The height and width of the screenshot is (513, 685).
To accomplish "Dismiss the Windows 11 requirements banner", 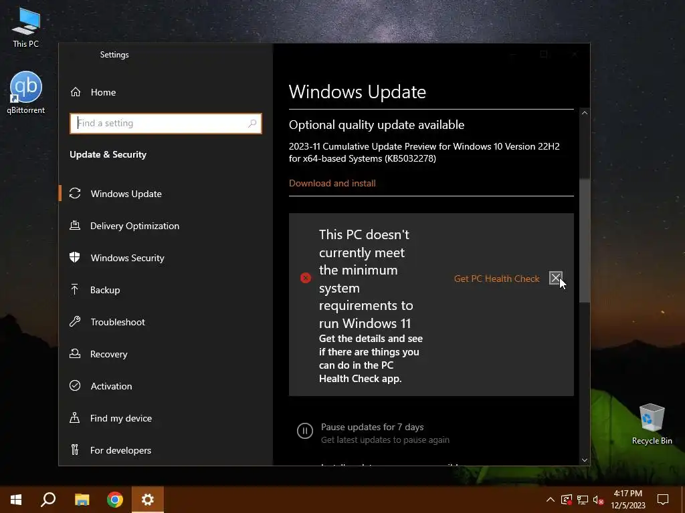I will (556, 278).
